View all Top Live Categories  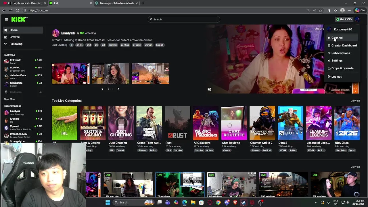coord(355,101)
